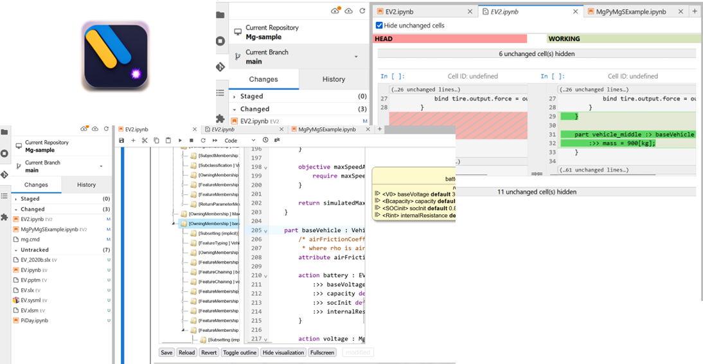Open History tab in panel listing untracked files
The width and height of the screenshot is (703, 364).
86,185
